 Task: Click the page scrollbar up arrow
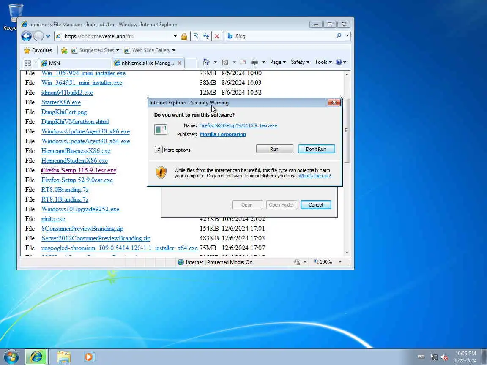coord(347,74)
